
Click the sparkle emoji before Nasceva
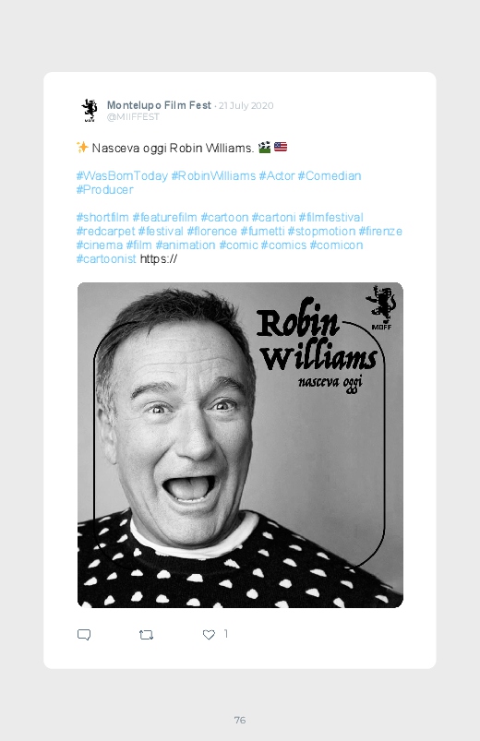82,148
